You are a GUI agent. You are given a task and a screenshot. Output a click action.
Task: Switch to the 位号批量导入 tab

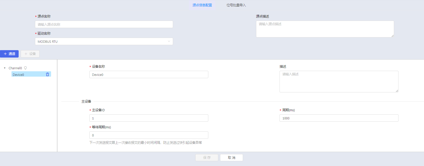(236, 5)
